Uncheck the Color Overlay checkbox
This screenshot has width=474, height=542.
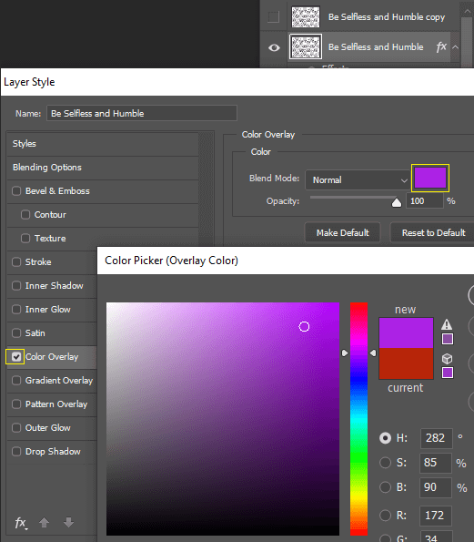point(16,357)
